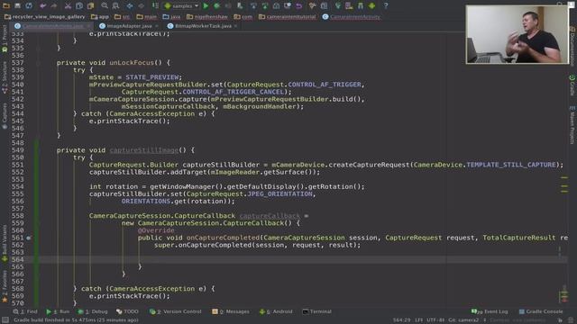Open the Find tool window button
The height and width of the screenshot is (324, 577).
pos(25,311)
